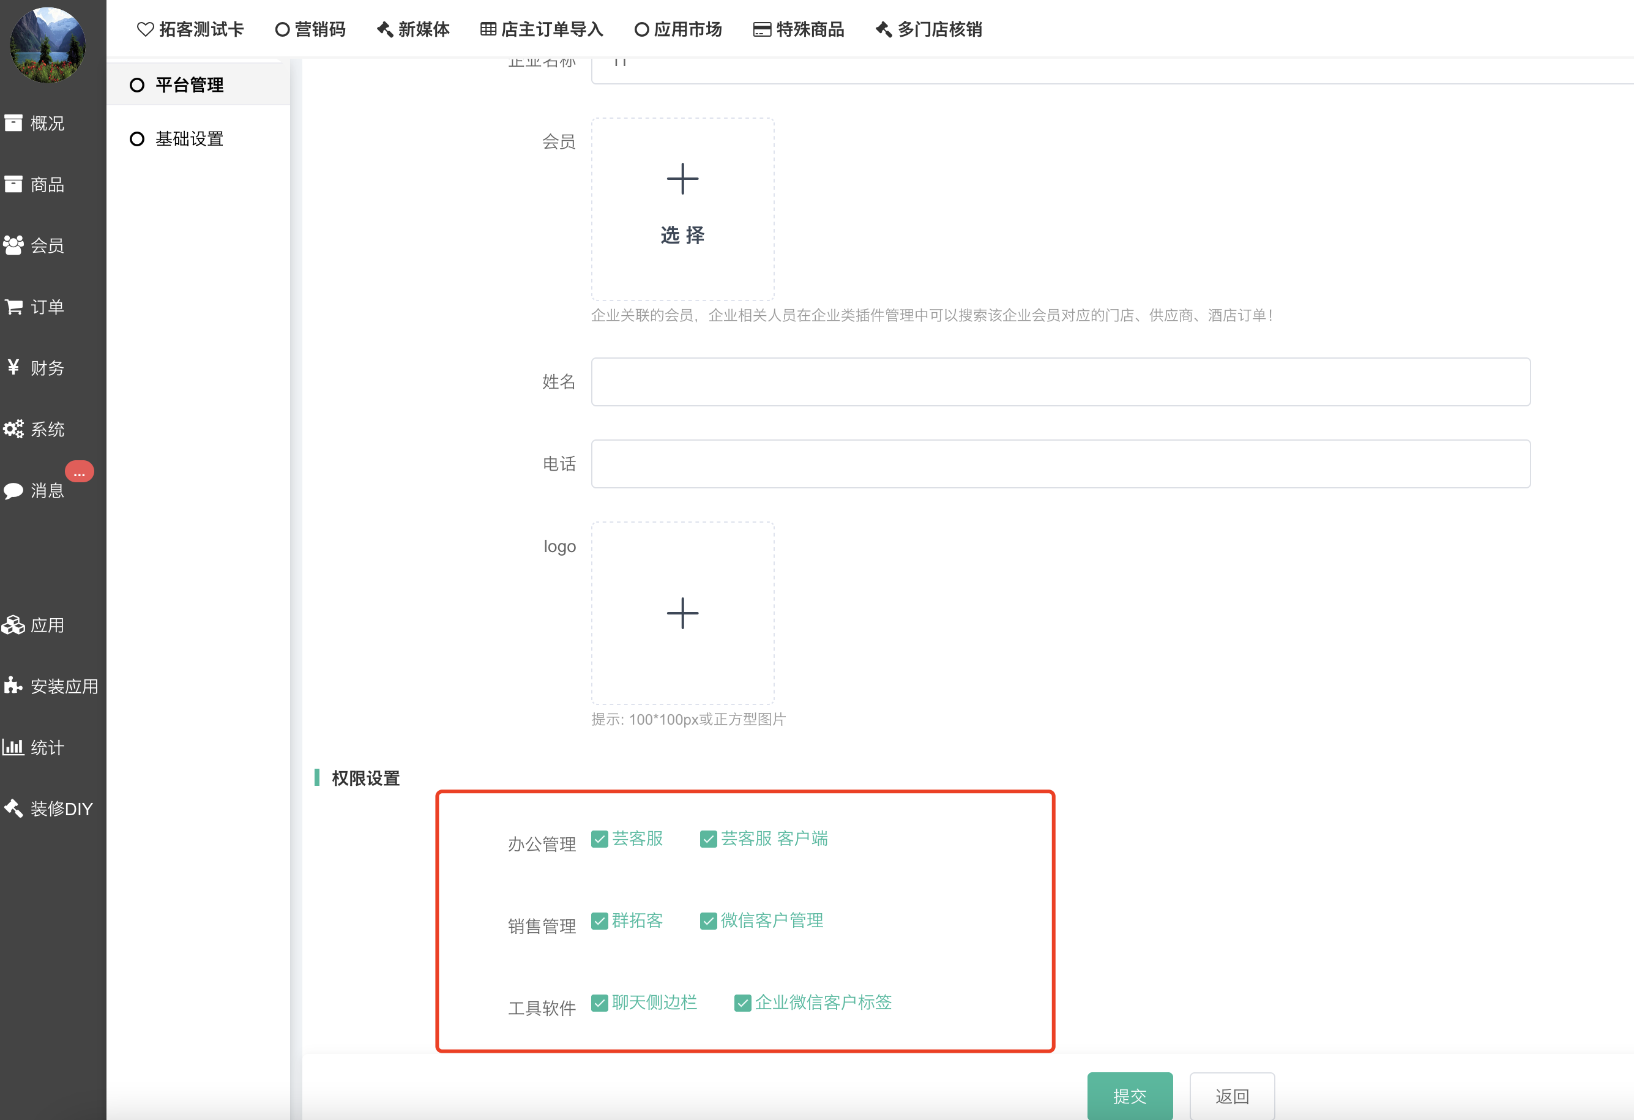
Task: Open the 应用市场 top menu item
Action: tap(678, 29)
